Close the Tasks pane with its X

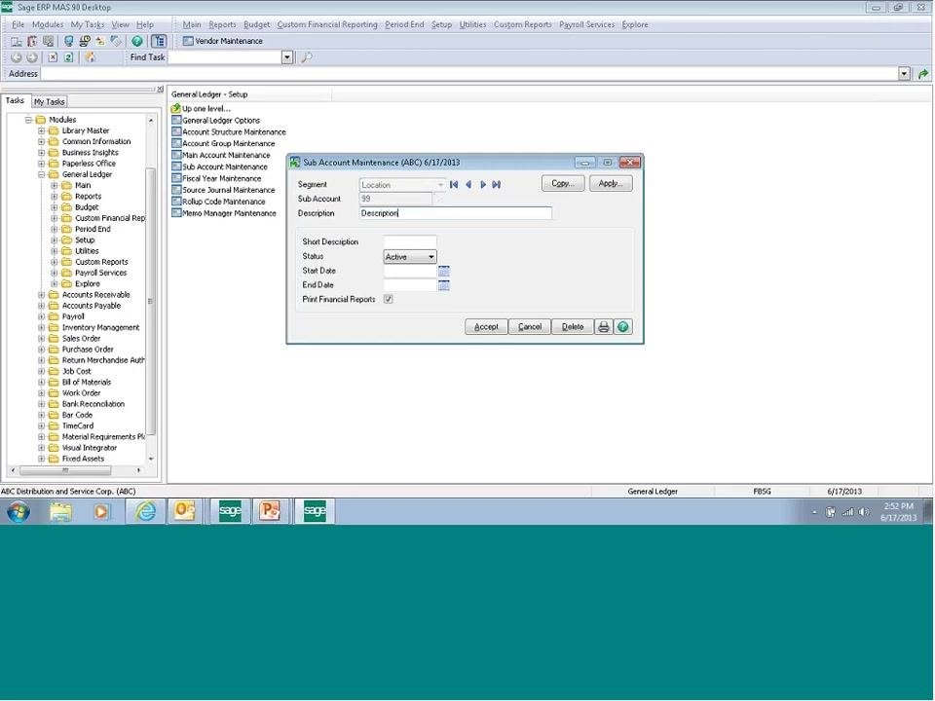(x=160, y=90)
